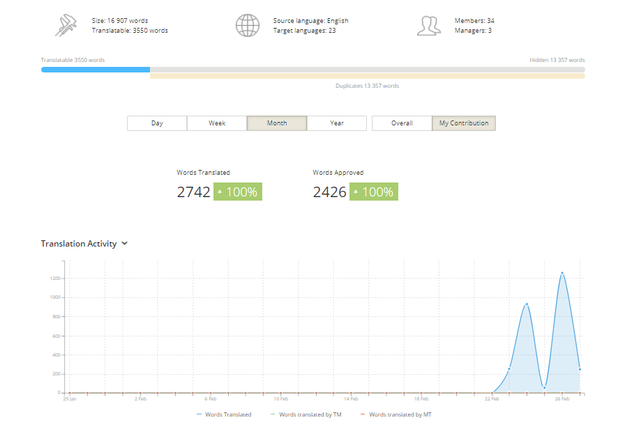The width and height of the screenshot is (625, 443).
Task: Click the 1000 y-axis value
Action: [x=55, y=297]
